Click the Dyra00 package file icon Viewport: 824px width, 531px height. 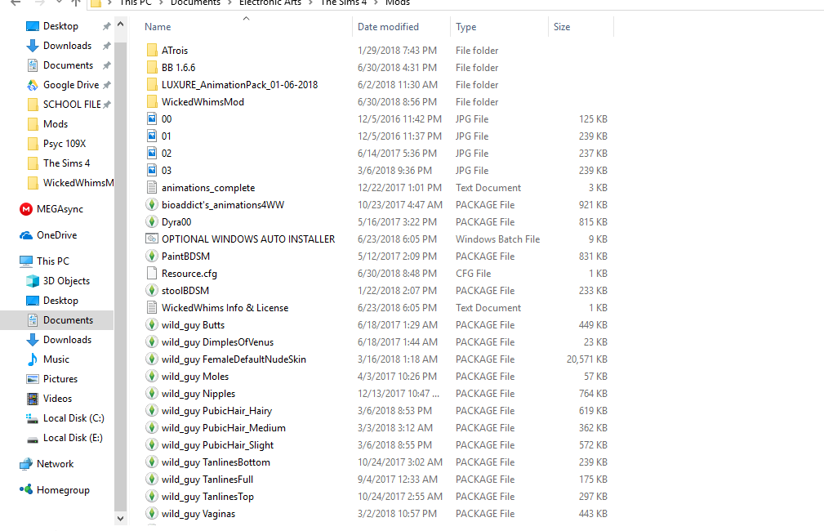coord(152,222)
